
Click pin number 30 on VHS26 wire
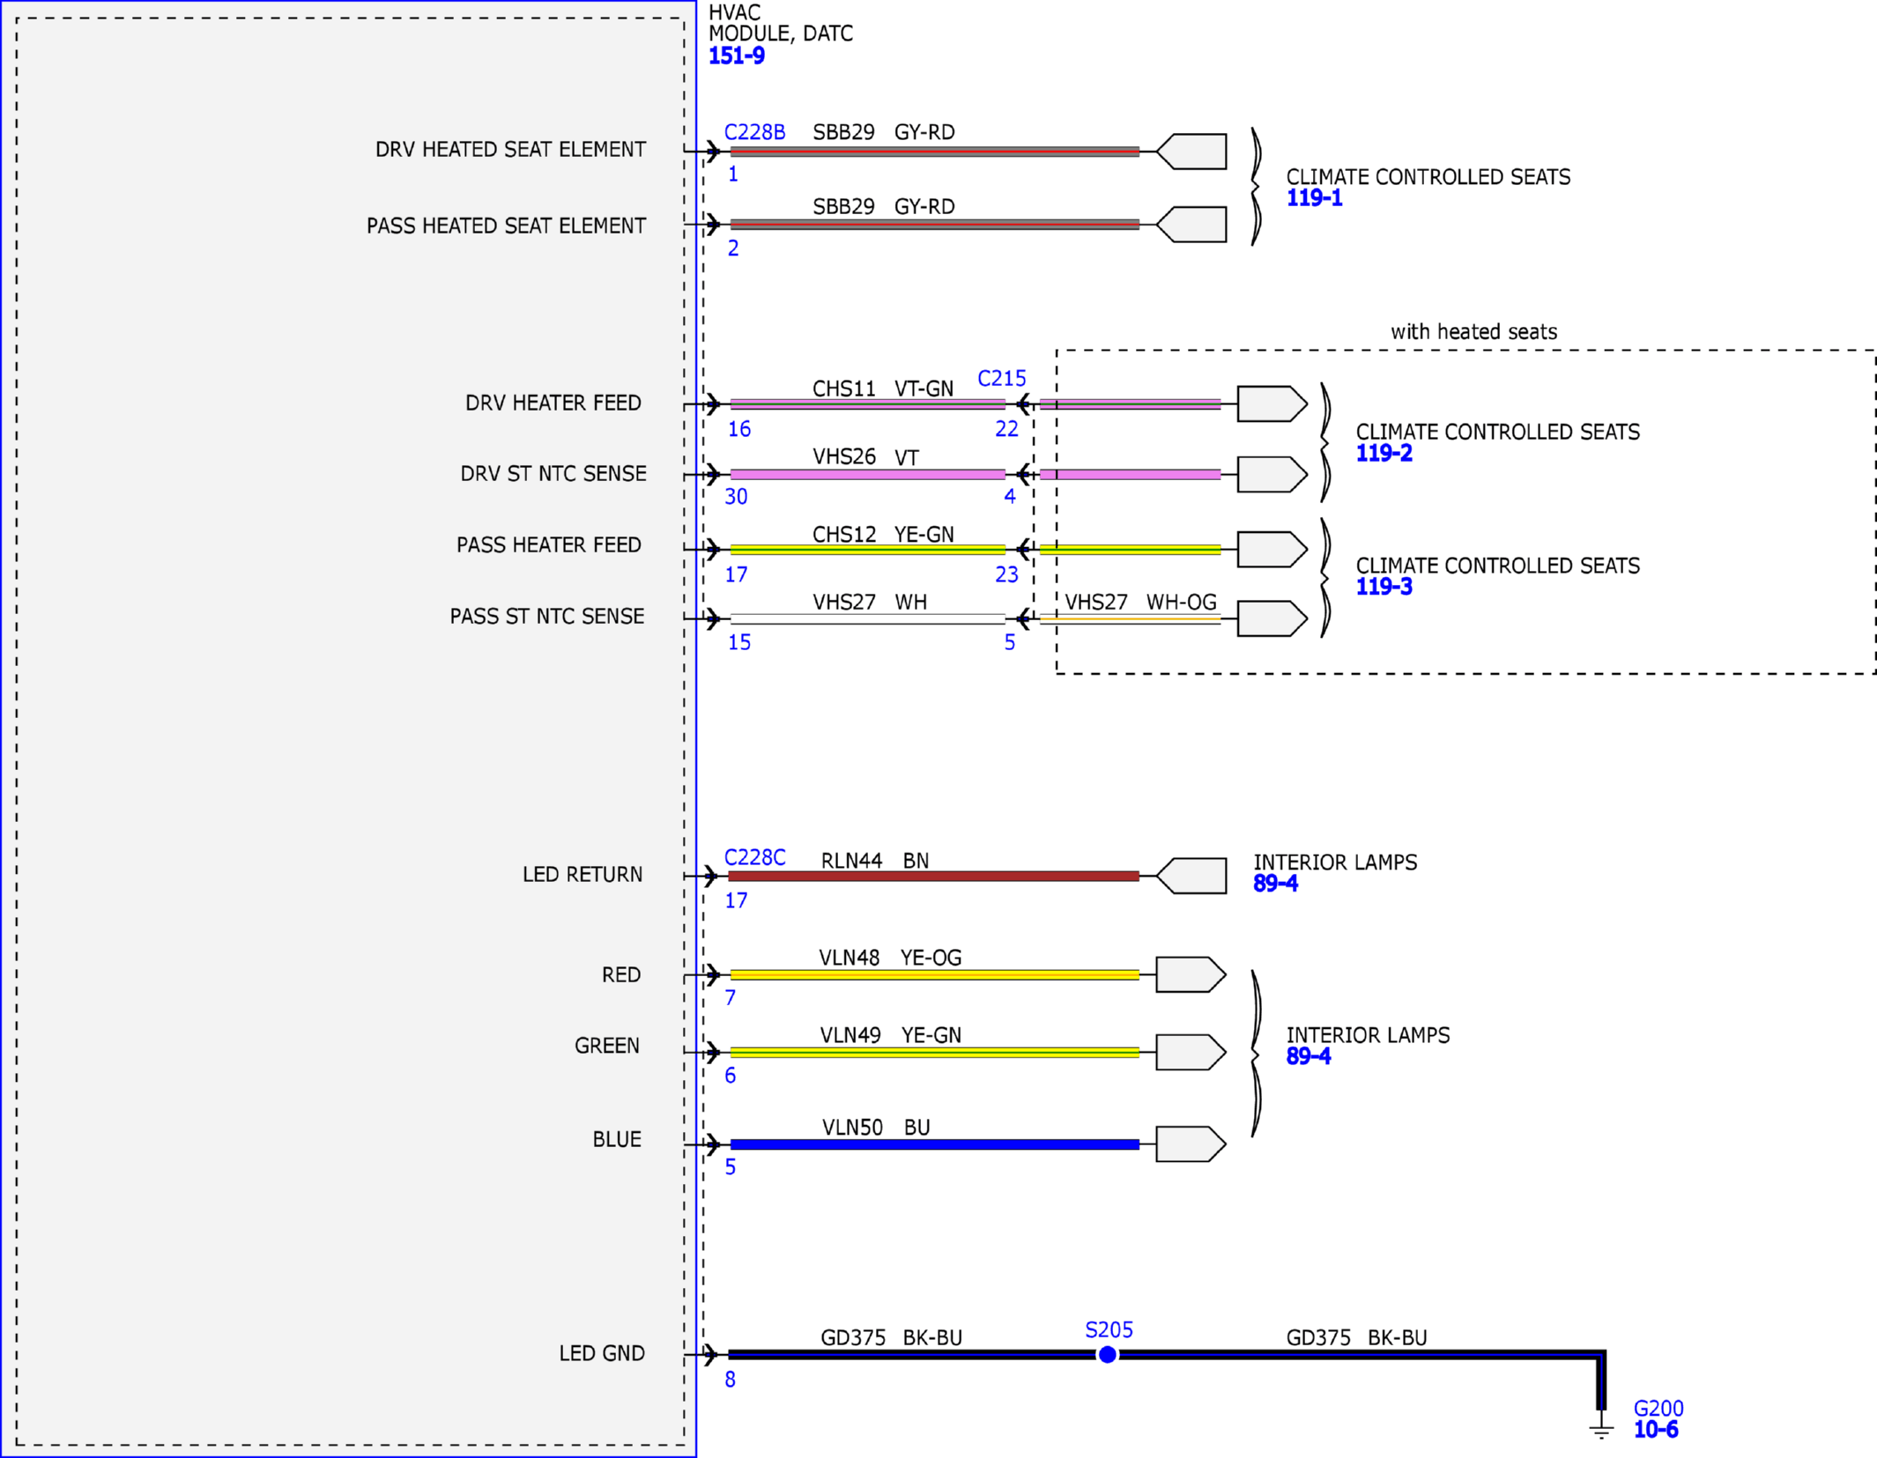pos(736,497)
